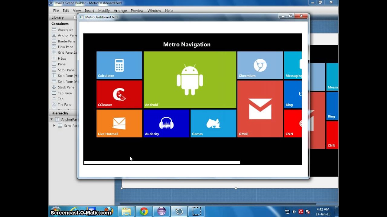Click the Containers section heading
Image resolution: width=387 pixels, height=217 pixels.
point(60,24)
